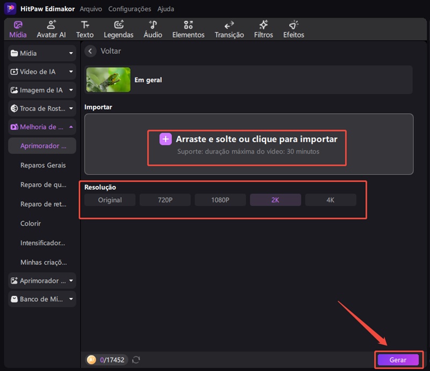Select 720P resolution
The width and height of the screenshot is (430, 371).
click(165, 200)
